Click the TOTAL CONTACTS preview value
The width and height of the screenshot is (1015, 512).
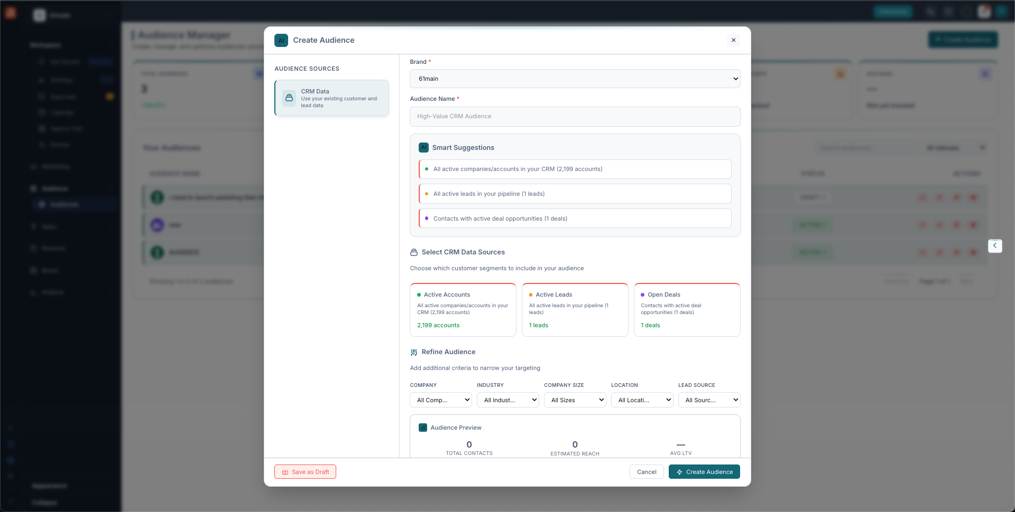[x=469, y=444]
